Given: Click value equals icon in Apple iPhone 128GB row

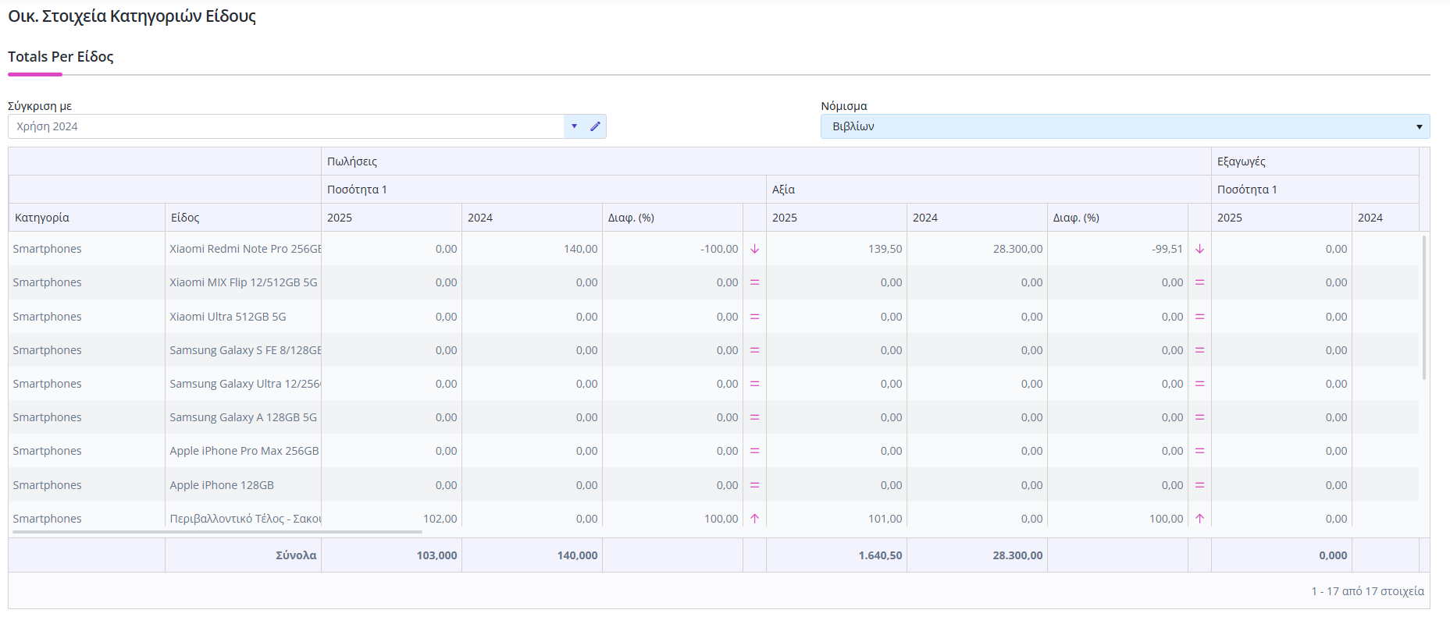Looking at the screenshot, I should (x=1199, y=485).
